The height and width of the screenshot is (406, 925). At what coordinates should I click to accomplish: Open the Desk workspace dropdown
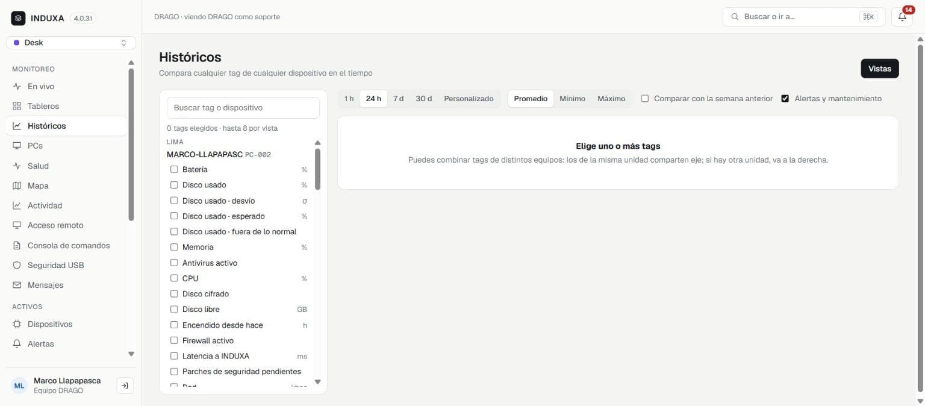(x=71, y=43)
